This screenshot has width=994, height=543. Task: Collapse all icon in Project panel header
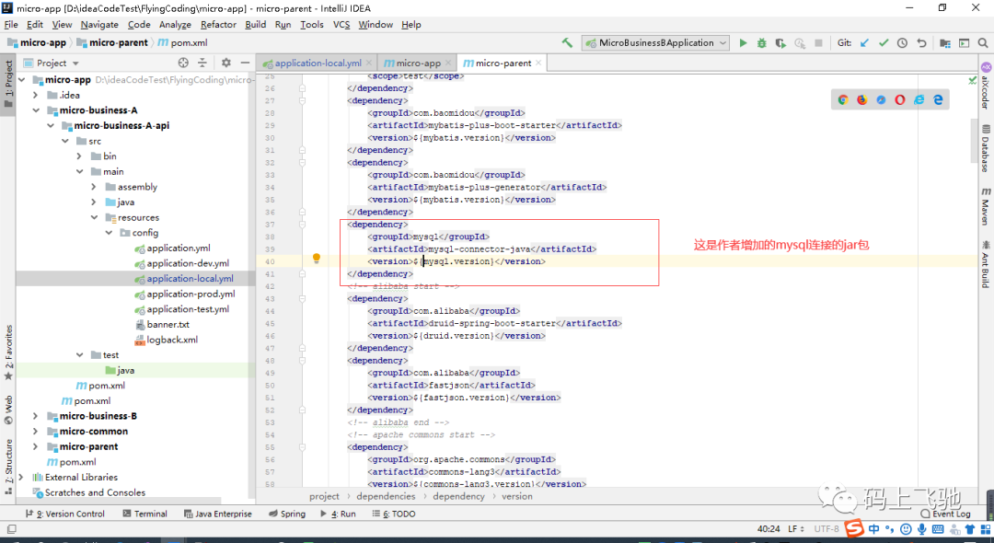click(202, 63)
